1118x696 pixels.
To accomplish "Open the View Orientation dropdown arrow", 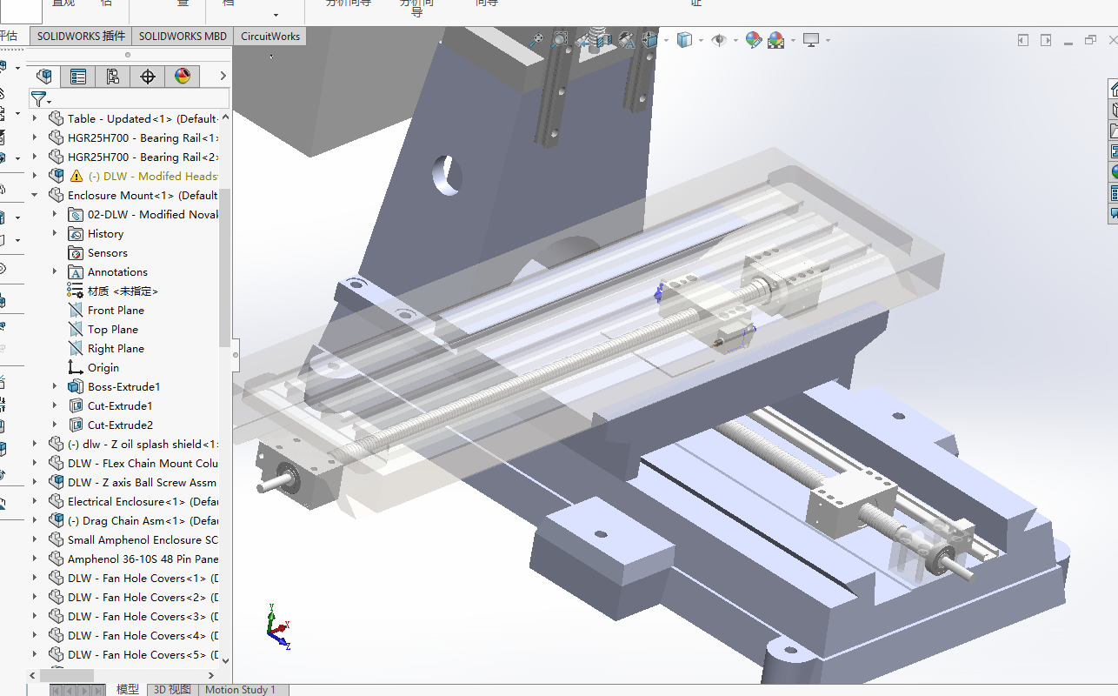I will pyautogui.click(x=666, y=40).
